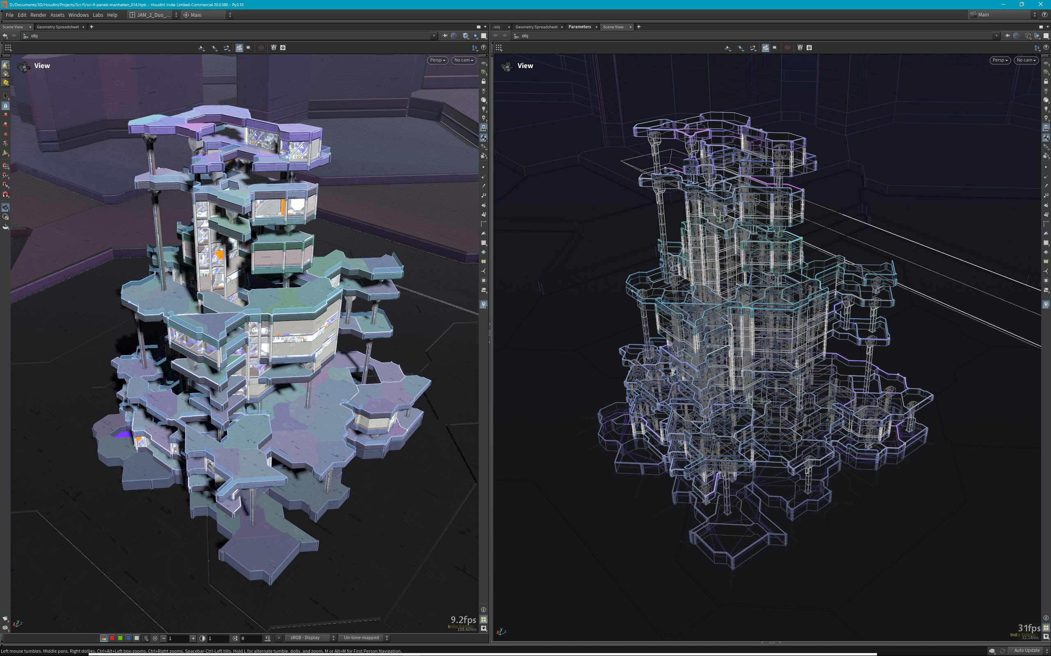Switch to Geometry Spreadsheet tab in left pane
This screenshot has height=656, width=1051.
click(x=58, y=27)
